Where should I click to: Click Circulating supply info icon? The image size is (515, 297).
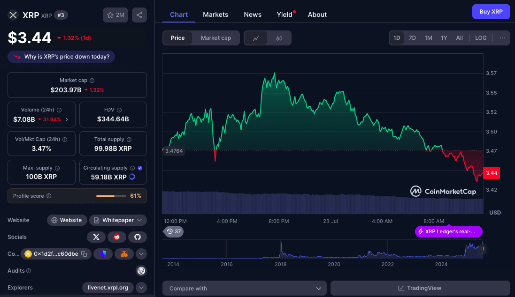[132, 168]
